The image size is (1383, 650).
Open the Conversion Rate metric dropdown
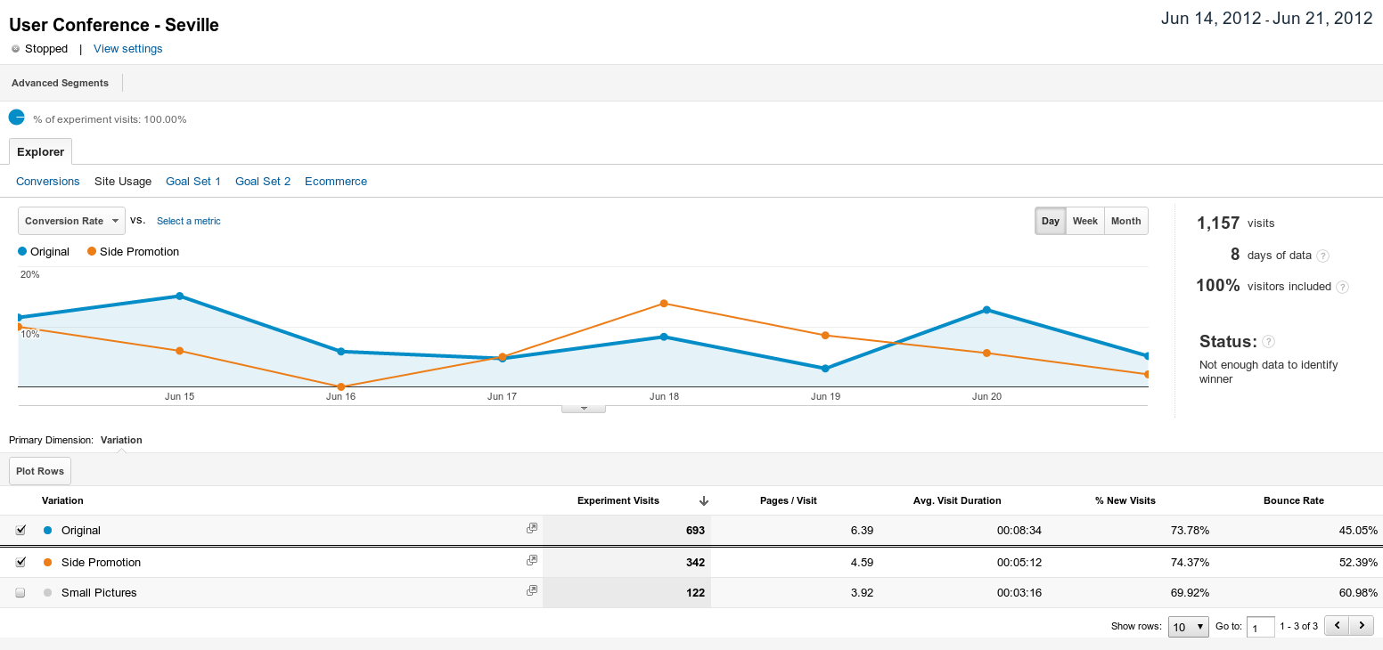point(71,221)
